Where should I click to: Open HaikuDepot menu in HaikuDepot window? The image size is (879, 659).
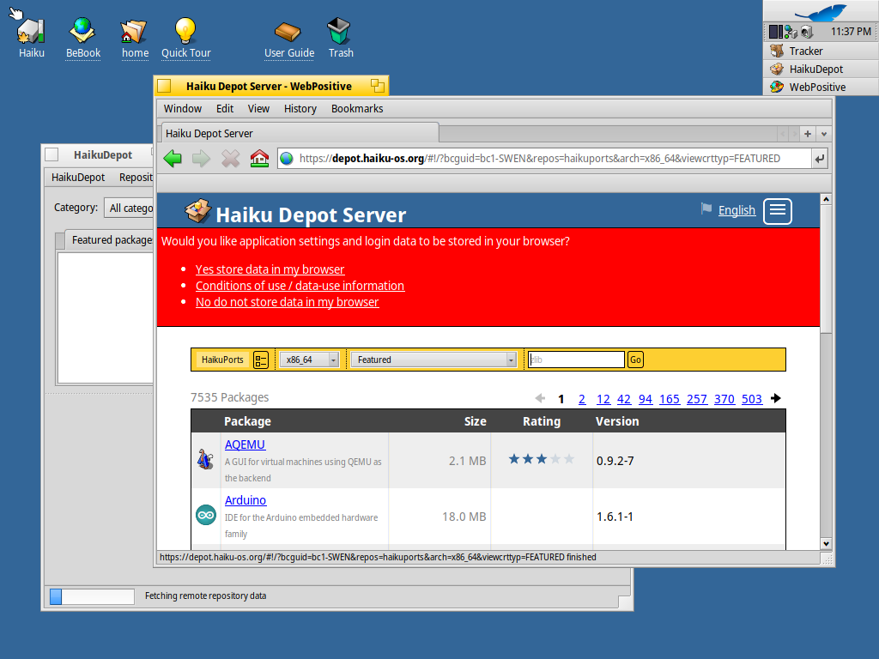click(78, 178)
